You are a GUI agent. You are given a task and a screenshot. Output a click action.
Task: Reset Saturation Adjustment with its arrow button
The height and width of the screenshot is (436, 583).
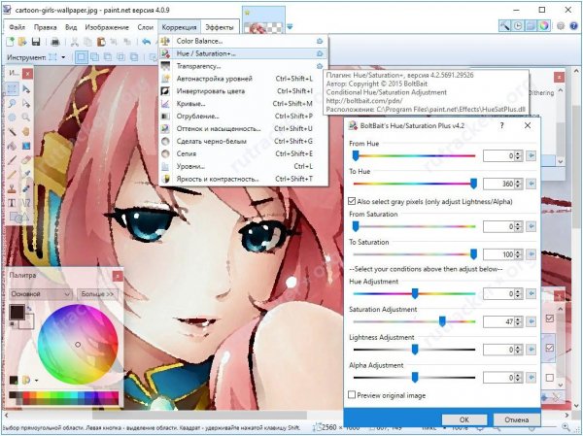(531, 321)
